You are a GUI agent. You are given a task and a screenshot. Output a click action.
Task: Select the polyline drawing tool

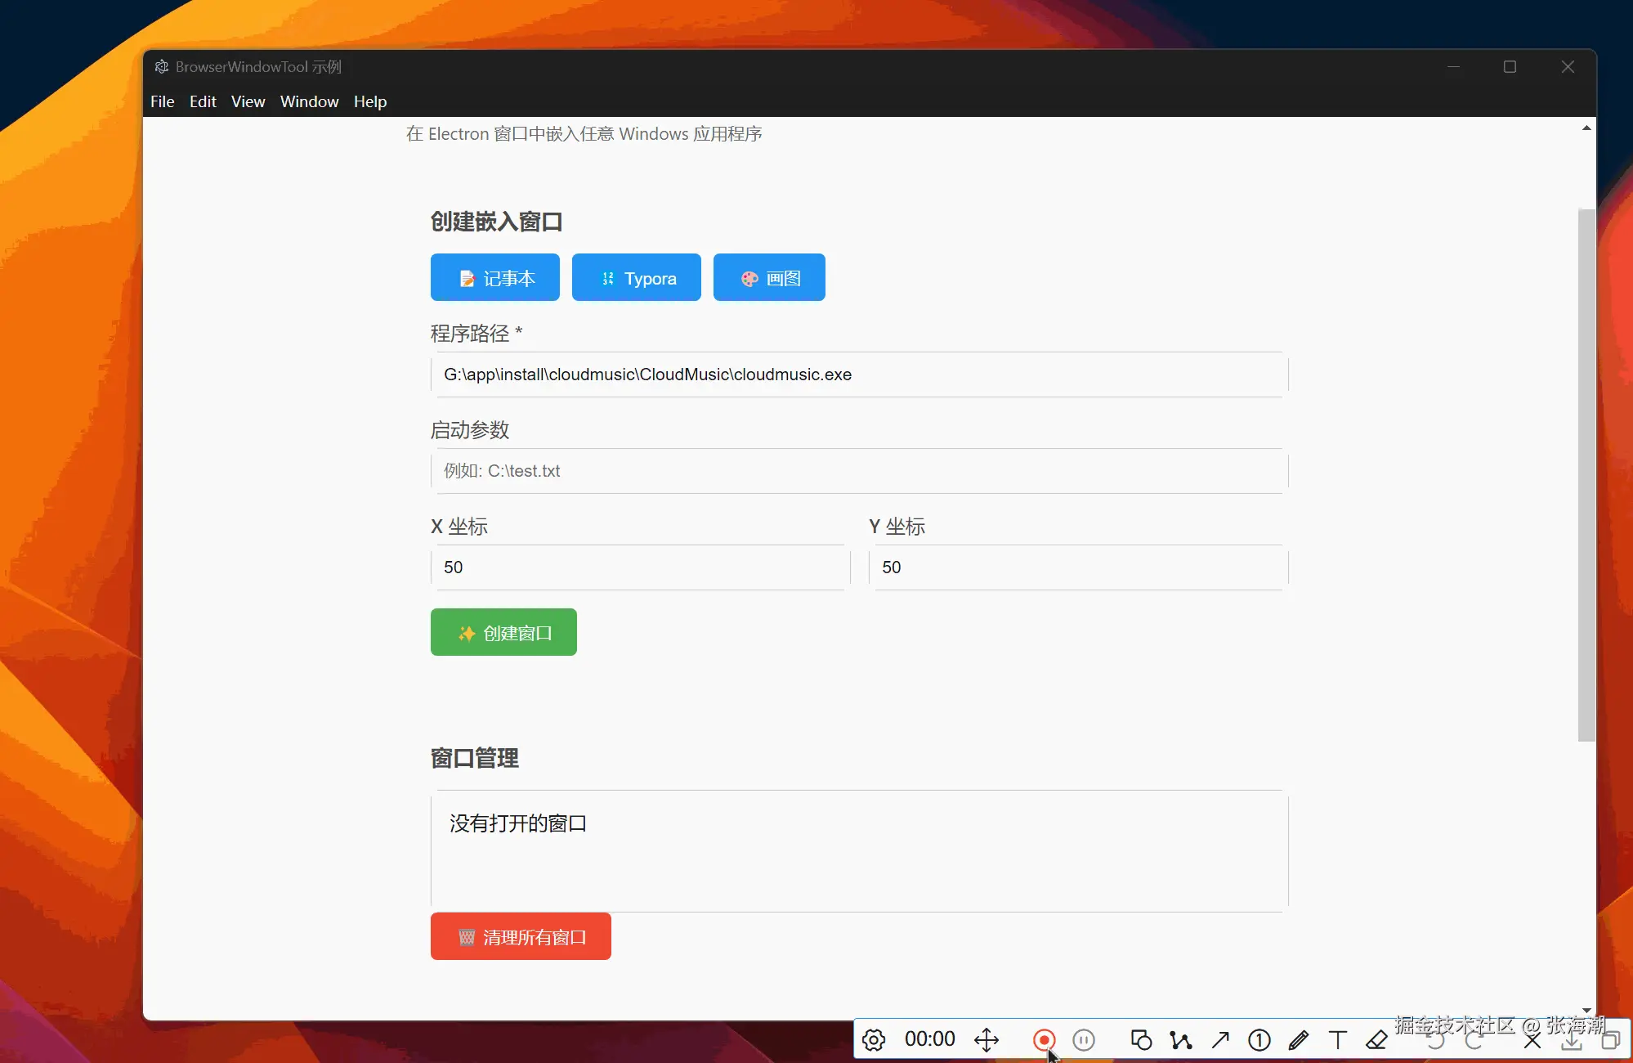(x=1180, y=1040)
